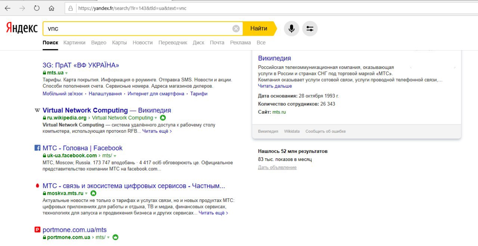Click the green badge next to moskva.mts.ru

pos(93,193)
